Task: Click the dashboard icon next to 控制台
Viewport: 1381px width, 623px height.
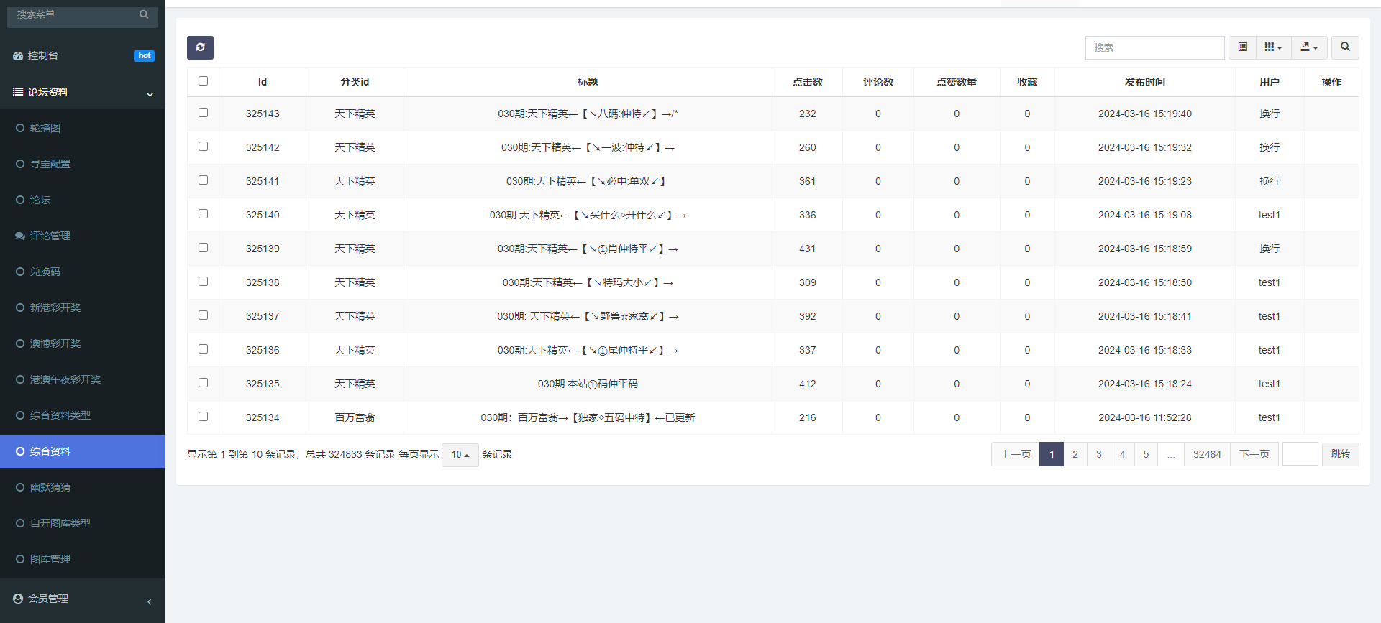Action: point(18,55)
